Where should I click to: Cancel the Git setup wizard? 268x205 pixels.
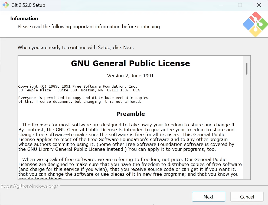(247, 197)
